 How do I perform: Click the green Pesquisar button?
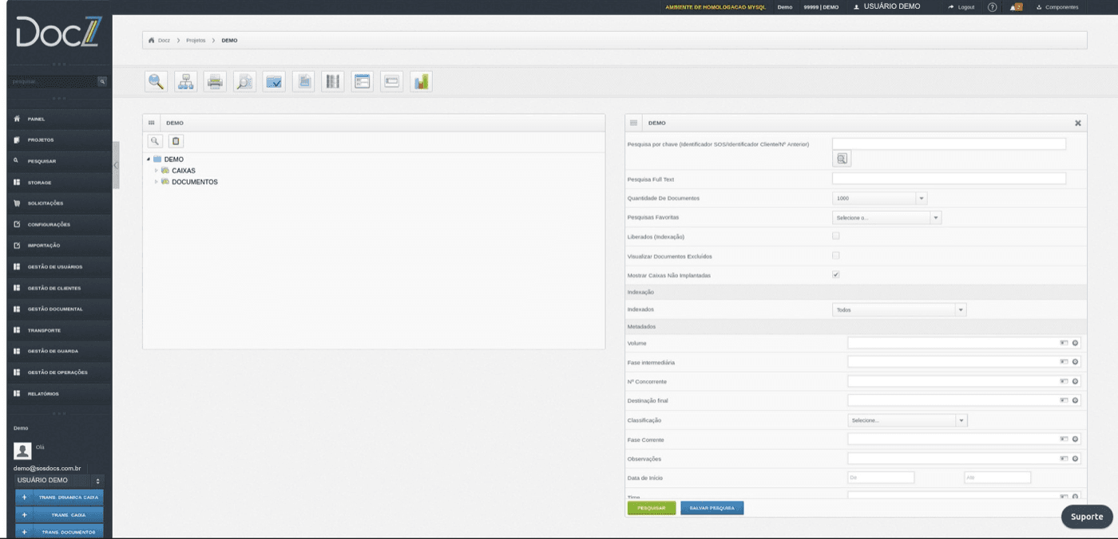[652, 507]
